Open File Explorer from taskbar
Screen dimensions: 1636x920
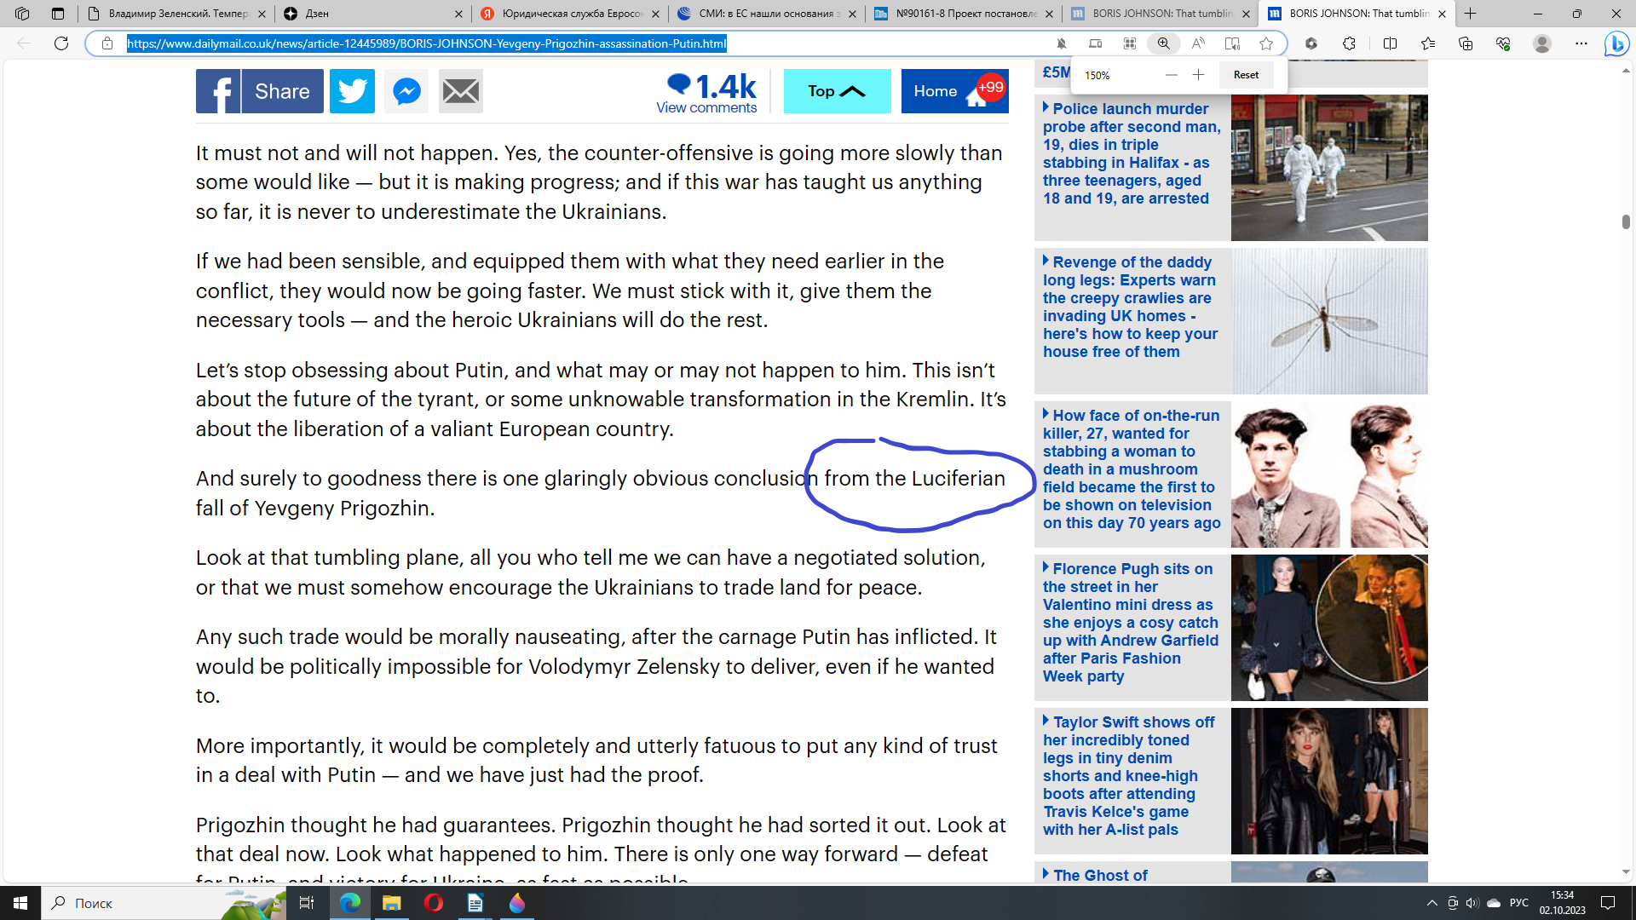[391, 903]
